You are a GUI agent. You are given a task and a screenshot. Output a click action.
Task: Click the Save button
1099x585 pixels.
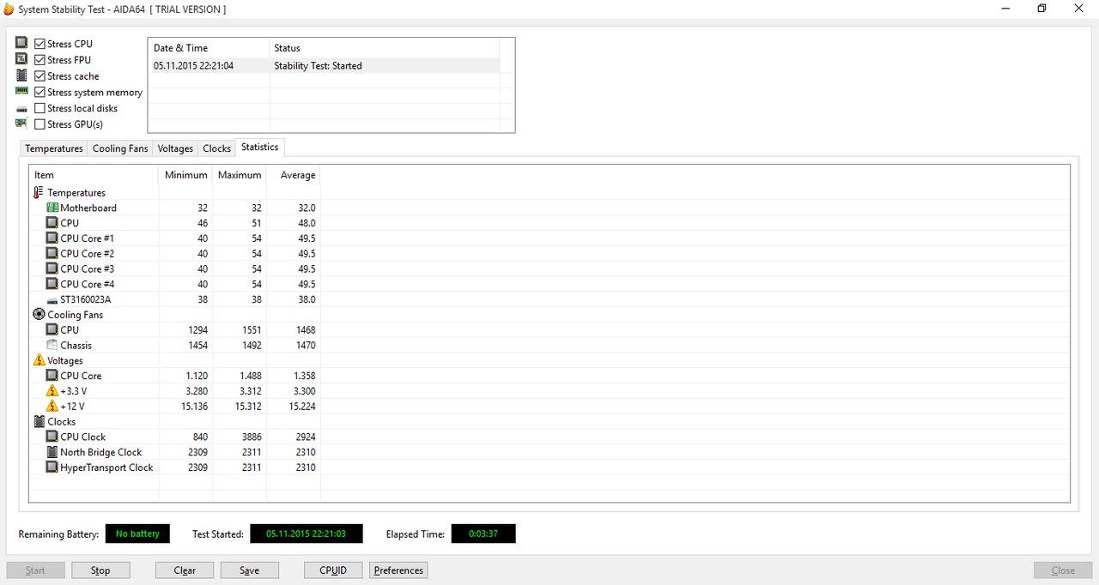tap(250, 570)
